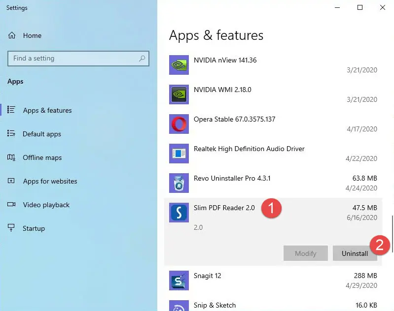Click the greyed Modify button
The width and height of the screenshot is (394, 311).
(306, 253)
